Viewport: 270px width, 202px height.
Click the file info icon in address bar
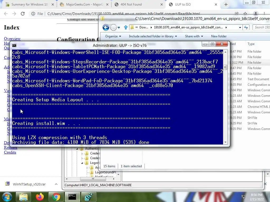33,14
